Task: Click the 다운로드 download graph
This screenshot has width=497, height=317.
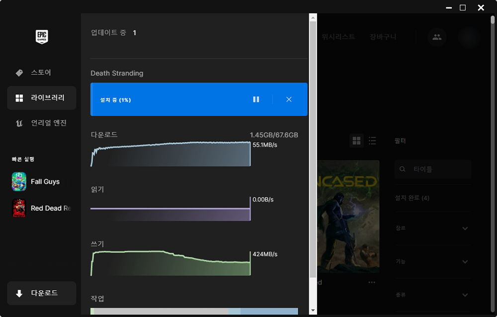Action: [170, 154]
